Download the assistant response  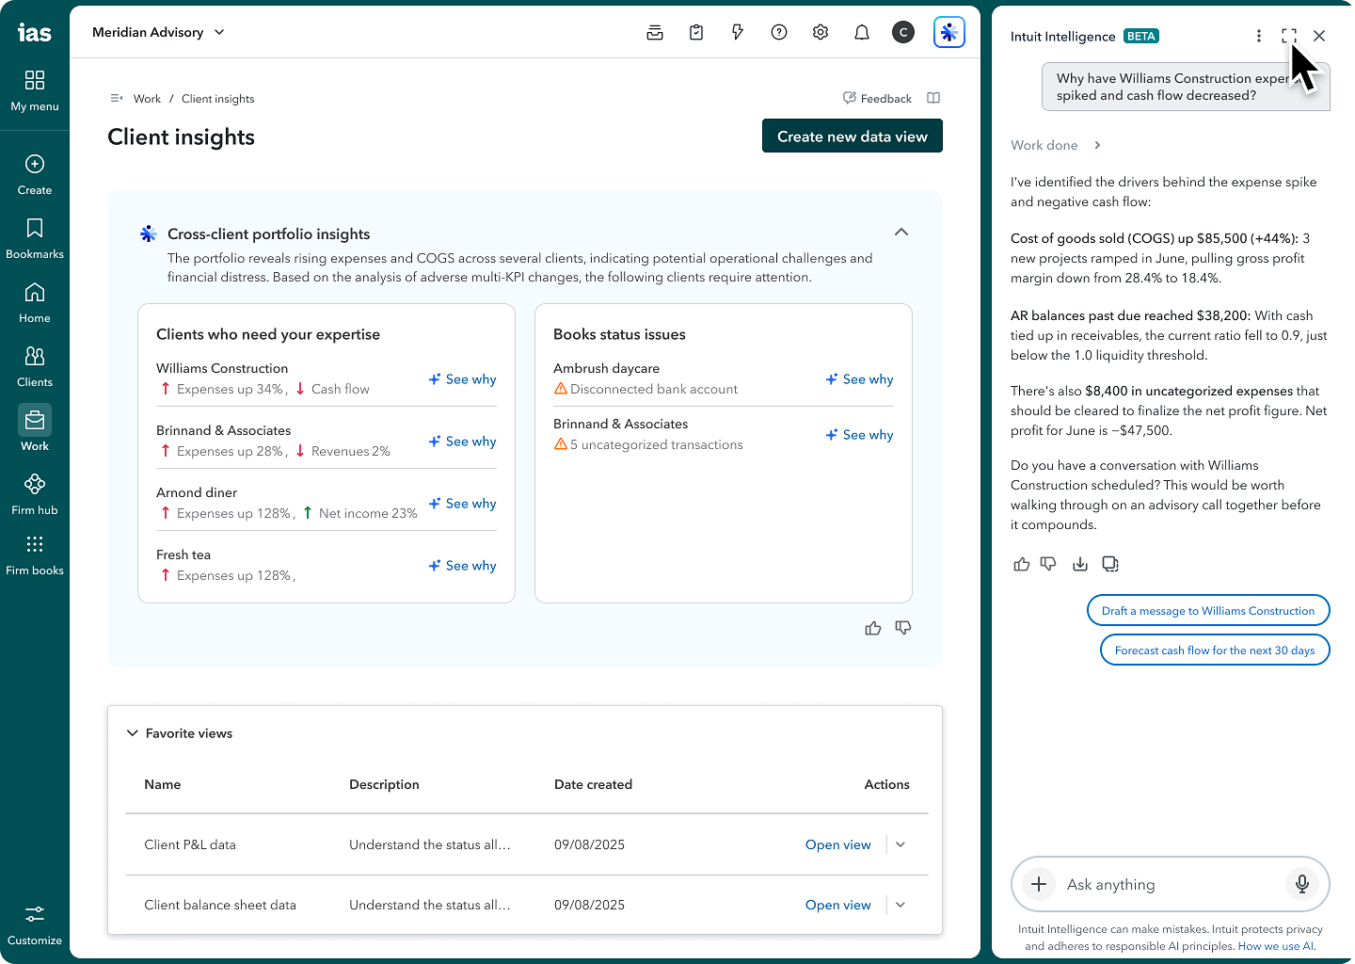tap(1080, 564)
